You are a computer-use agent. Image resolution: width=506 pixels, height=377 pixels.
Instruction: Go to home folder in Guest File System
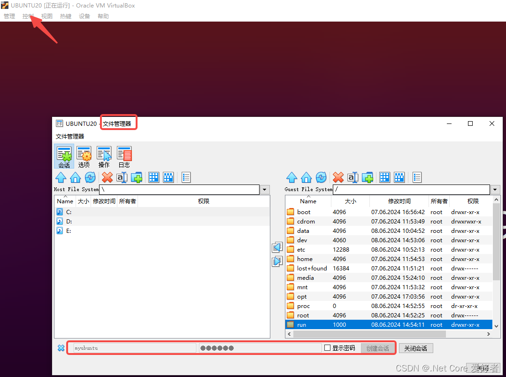point(306,177)
